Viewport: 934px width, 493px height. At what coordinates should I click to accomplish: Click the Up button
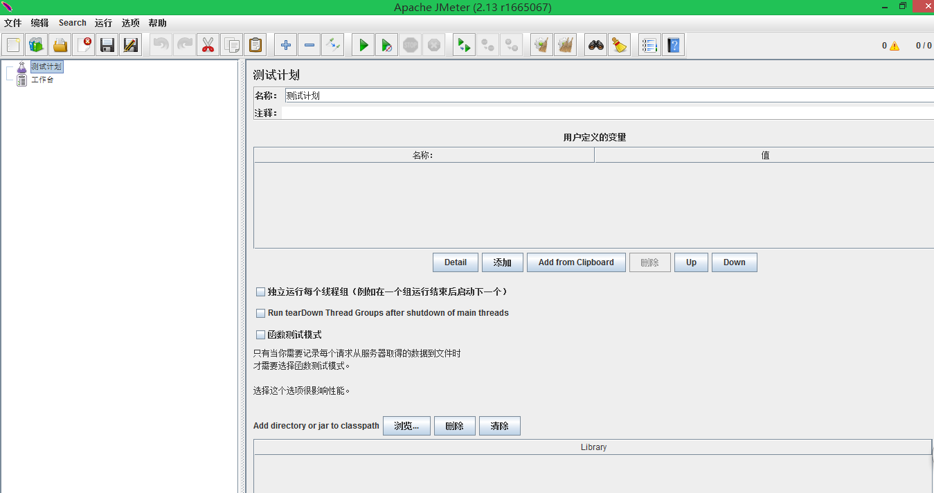click(x=691, y=262)
